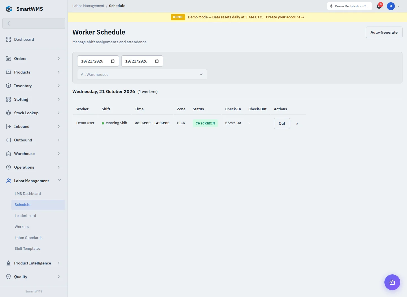Go to Leaderboard submenu item
407x297 pixels.
(x=25, y=216)
